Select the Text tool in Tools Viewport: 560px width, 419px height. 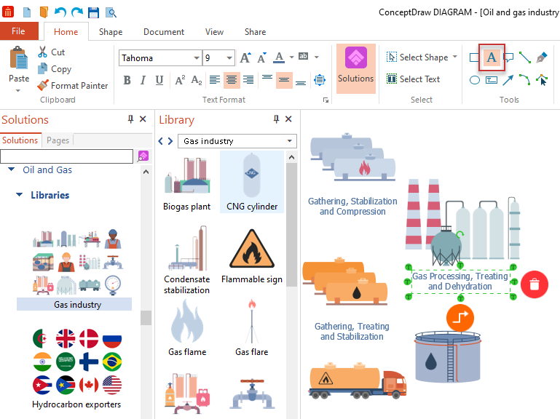[x=492, y=57]
